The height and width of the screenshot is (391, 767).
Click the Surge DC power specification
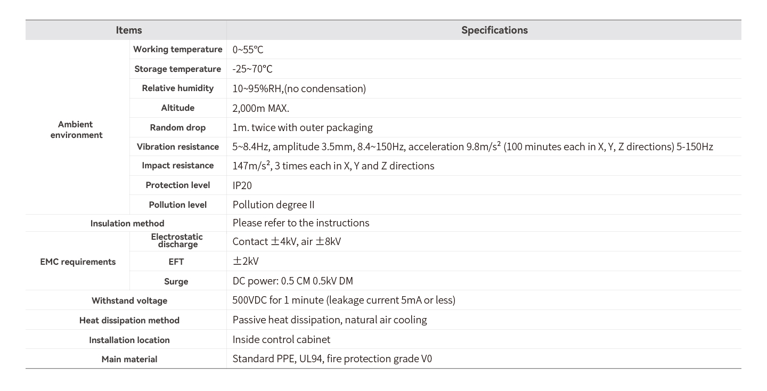292,281
